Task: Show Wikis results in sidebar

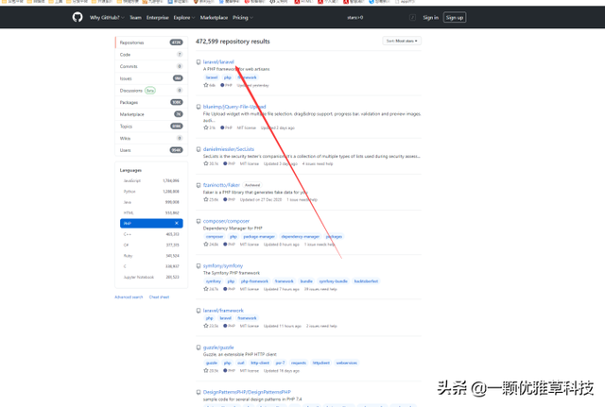Action: click(151, 138)
